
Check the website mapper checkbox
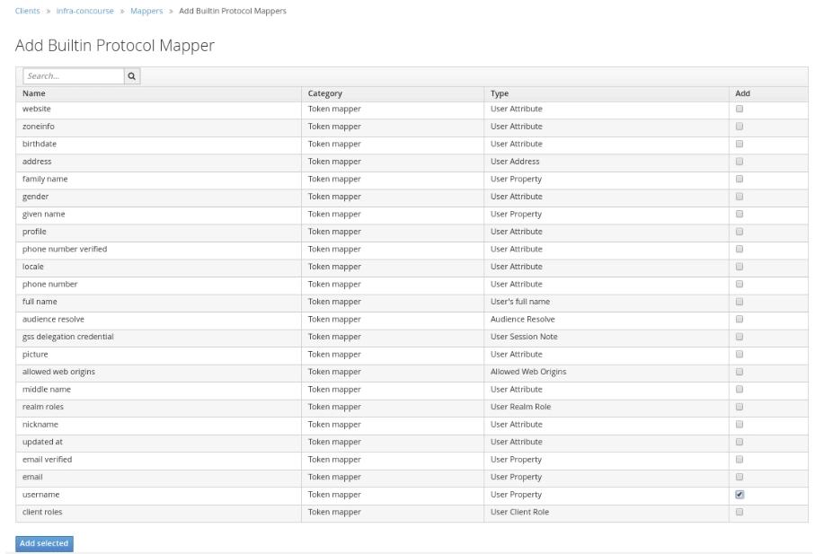click(x=740, y=109)
